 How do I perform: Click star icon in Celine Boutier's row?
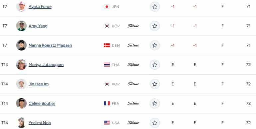(x=155, y=103)
